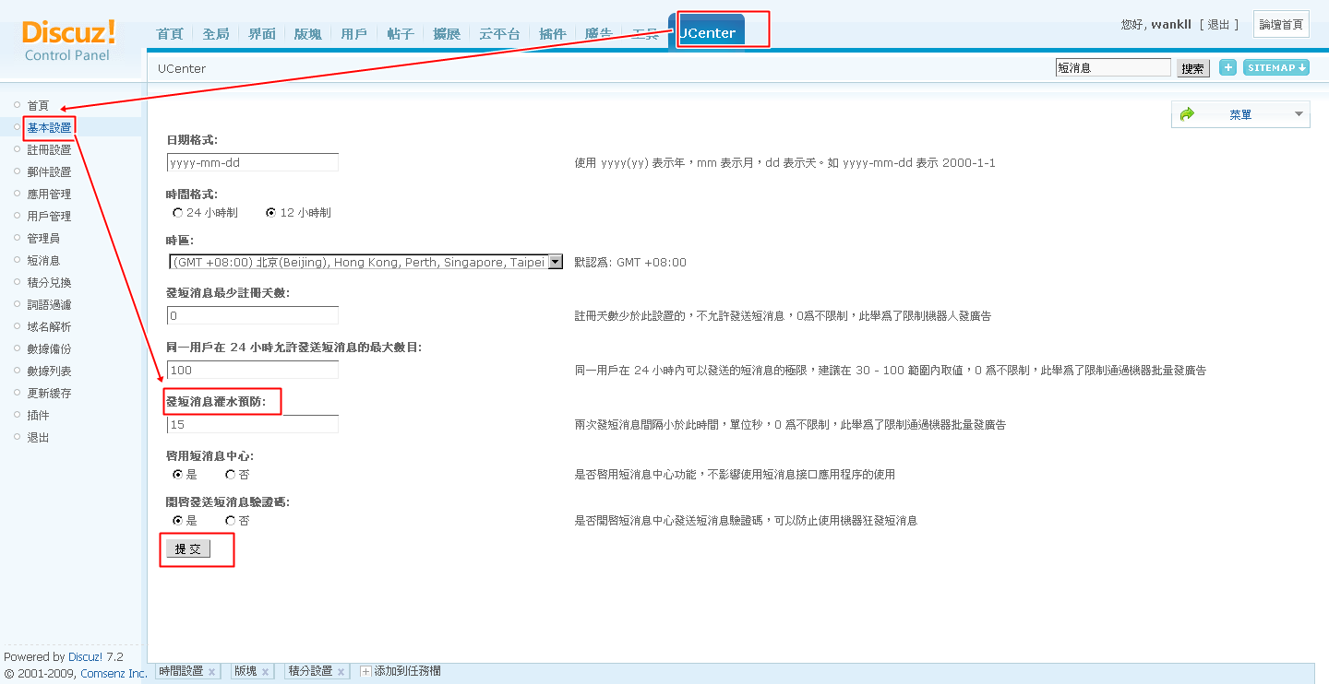1329x684 pixels.
Task: Open the 帖子 top navigation tab
Action: coord(401,34)
